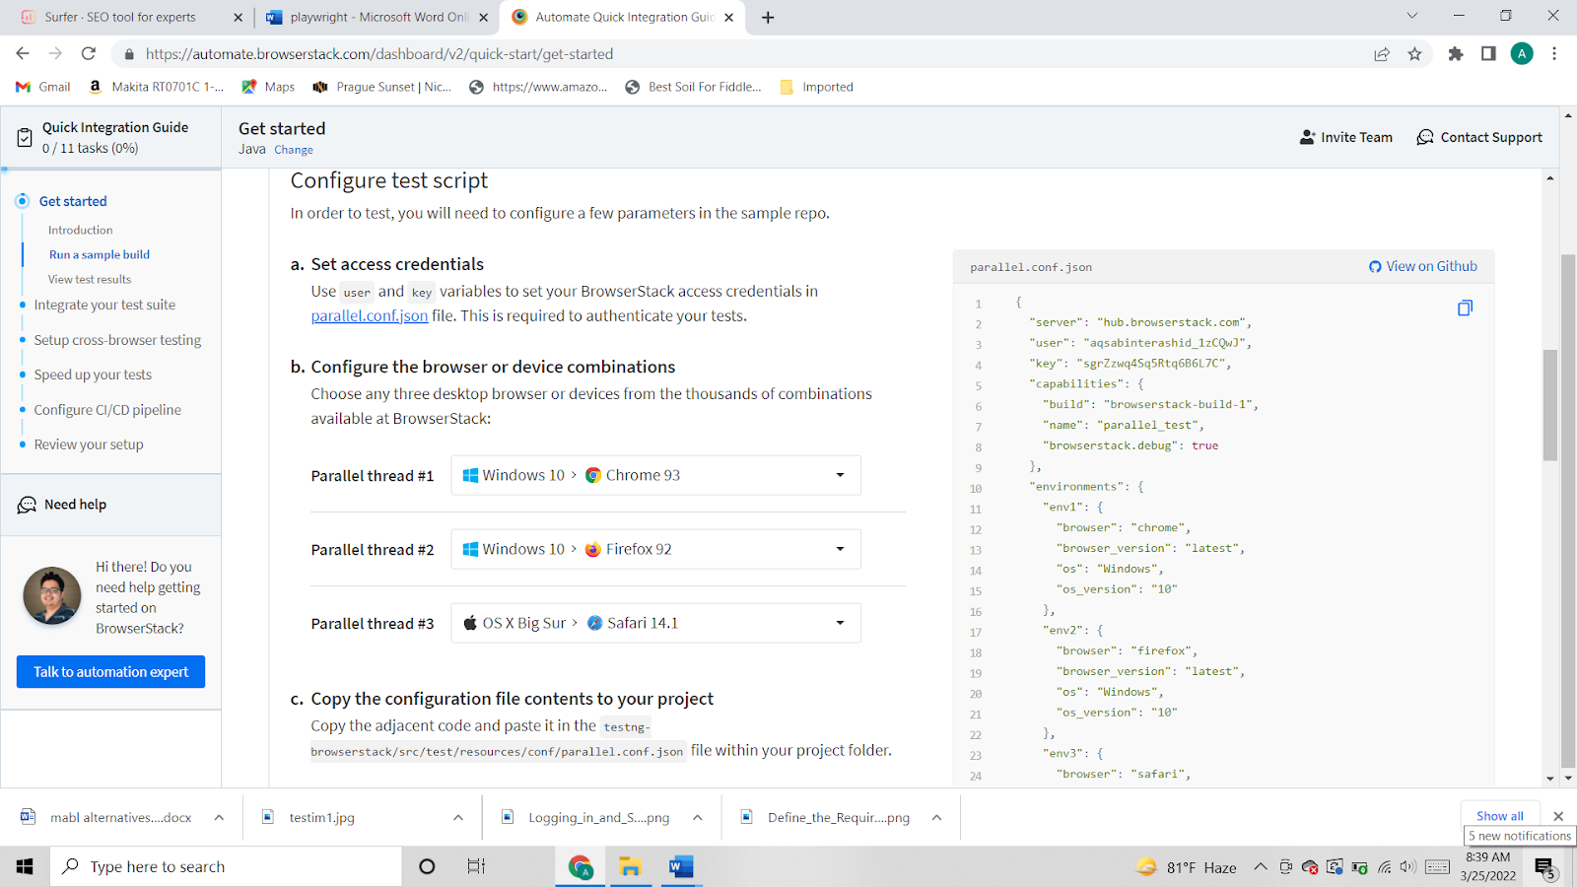
Task: Open Task View in the taskbar
Action: [476, 866]
